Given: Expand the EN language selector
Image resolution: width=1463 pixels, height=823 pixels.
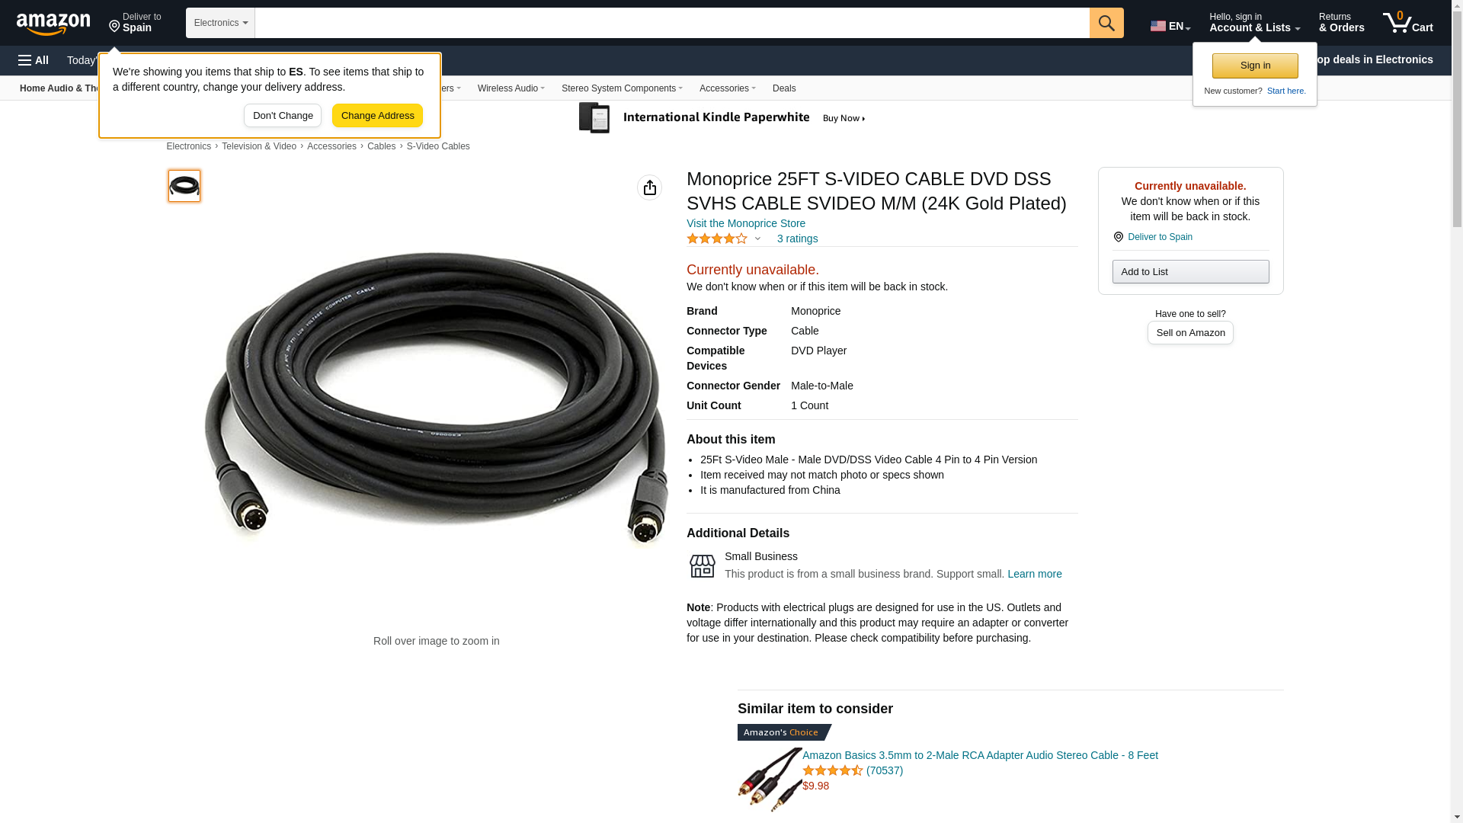Looking at the screenshot, I should [1170, 25].
